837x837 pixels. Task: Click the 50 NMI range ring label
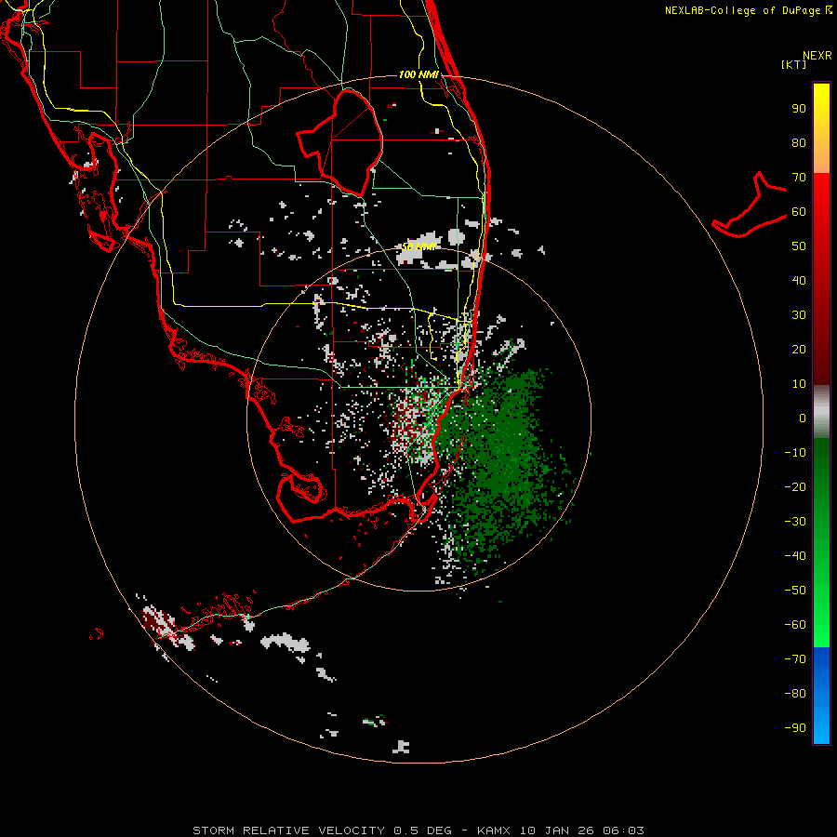pyautogui.click(x=418, y=246)
